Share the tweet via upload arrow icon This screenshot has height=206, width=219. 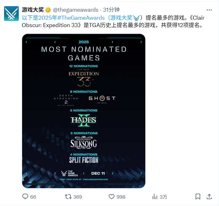209,196
